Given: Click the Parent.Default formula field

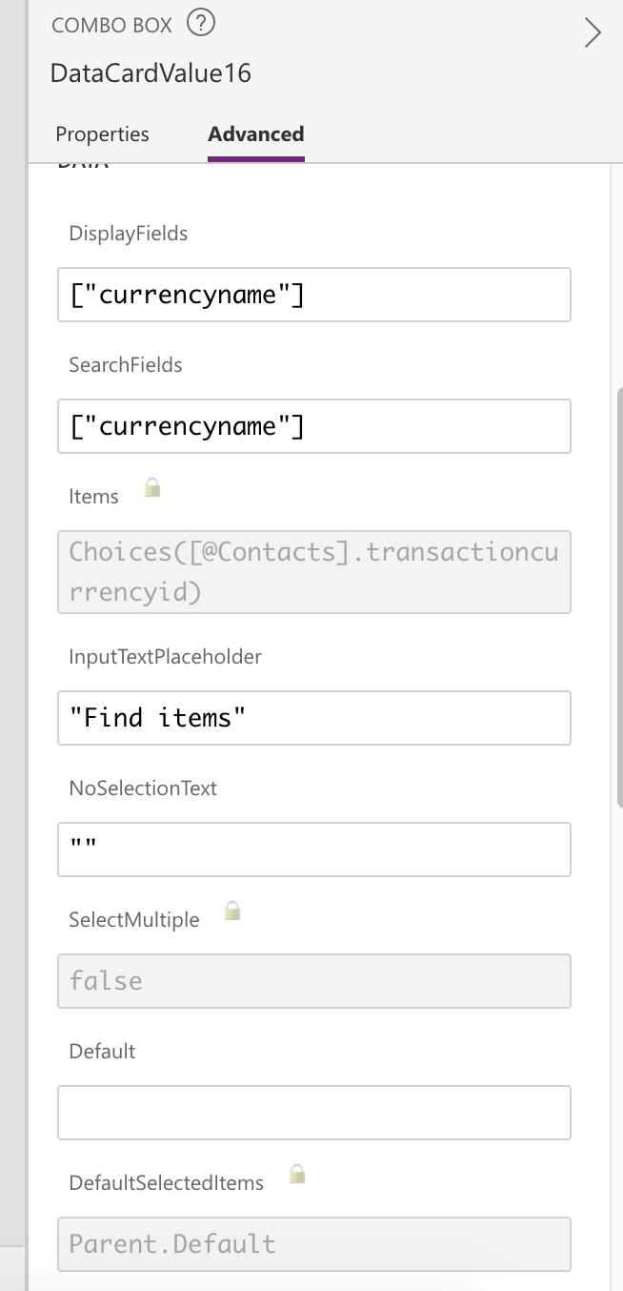Looking at the screenshot, I should coord(313,1244).
